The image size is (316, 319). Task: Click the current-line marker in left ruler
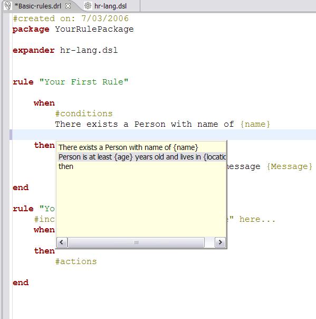pos(11,135)
